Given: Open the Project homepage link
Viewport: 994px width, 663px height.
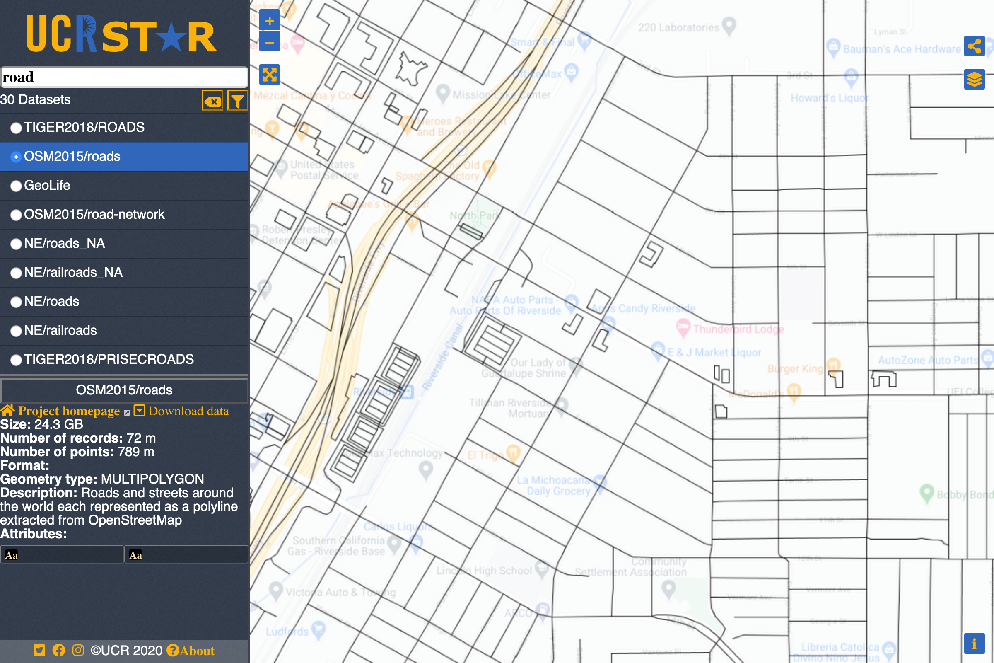Looking at the screenshot, I should [x=70, y=411].
